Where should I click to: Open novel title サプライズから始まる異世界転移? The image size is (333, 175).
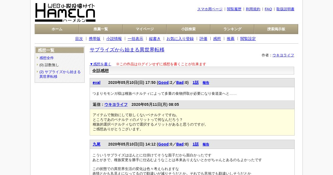pyautogui.click(x=127, y=50)
